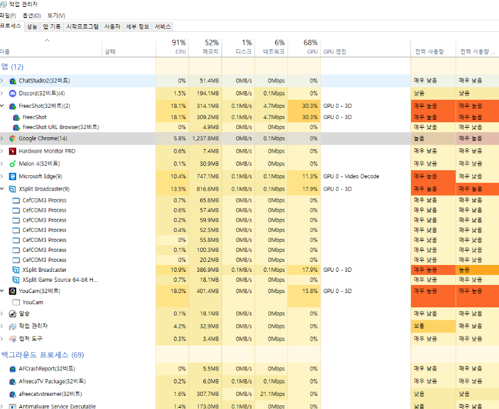499x409 pixels.
Task: Expand the ChatStudio2 process group
Action: coord(2,81)
